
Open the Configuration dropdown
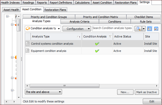[77, 29]
